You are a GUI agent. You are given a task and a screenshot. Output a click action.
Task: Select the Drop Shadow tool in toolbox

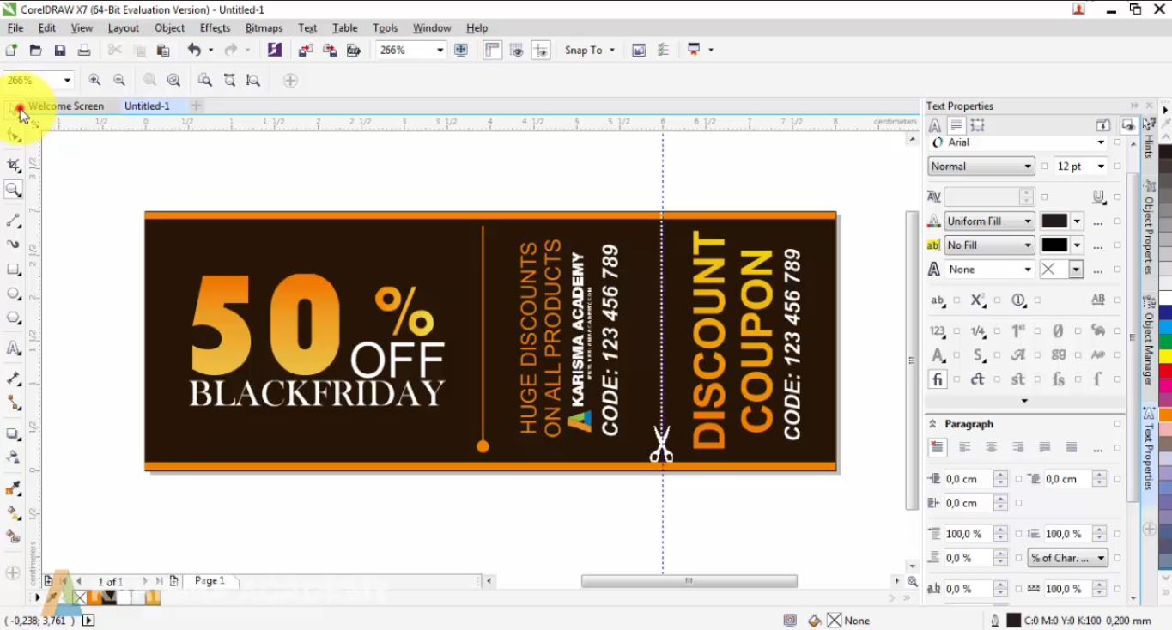pos(14,434)
